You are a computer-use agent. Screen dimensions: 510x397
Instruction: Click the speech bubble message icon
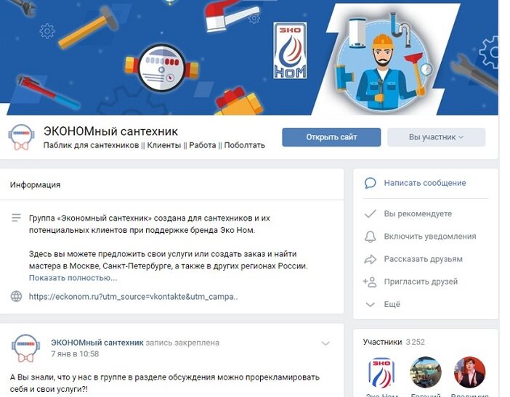[x=370, y=183]
